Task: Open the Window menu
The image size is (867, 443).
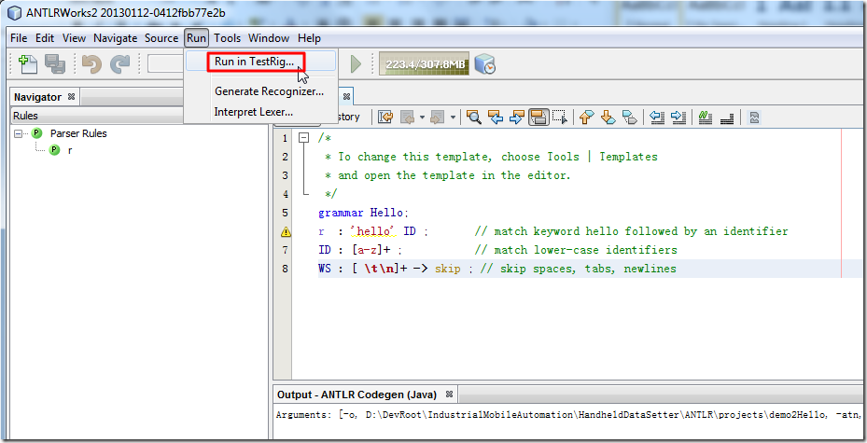Action: tap(269, 38)
